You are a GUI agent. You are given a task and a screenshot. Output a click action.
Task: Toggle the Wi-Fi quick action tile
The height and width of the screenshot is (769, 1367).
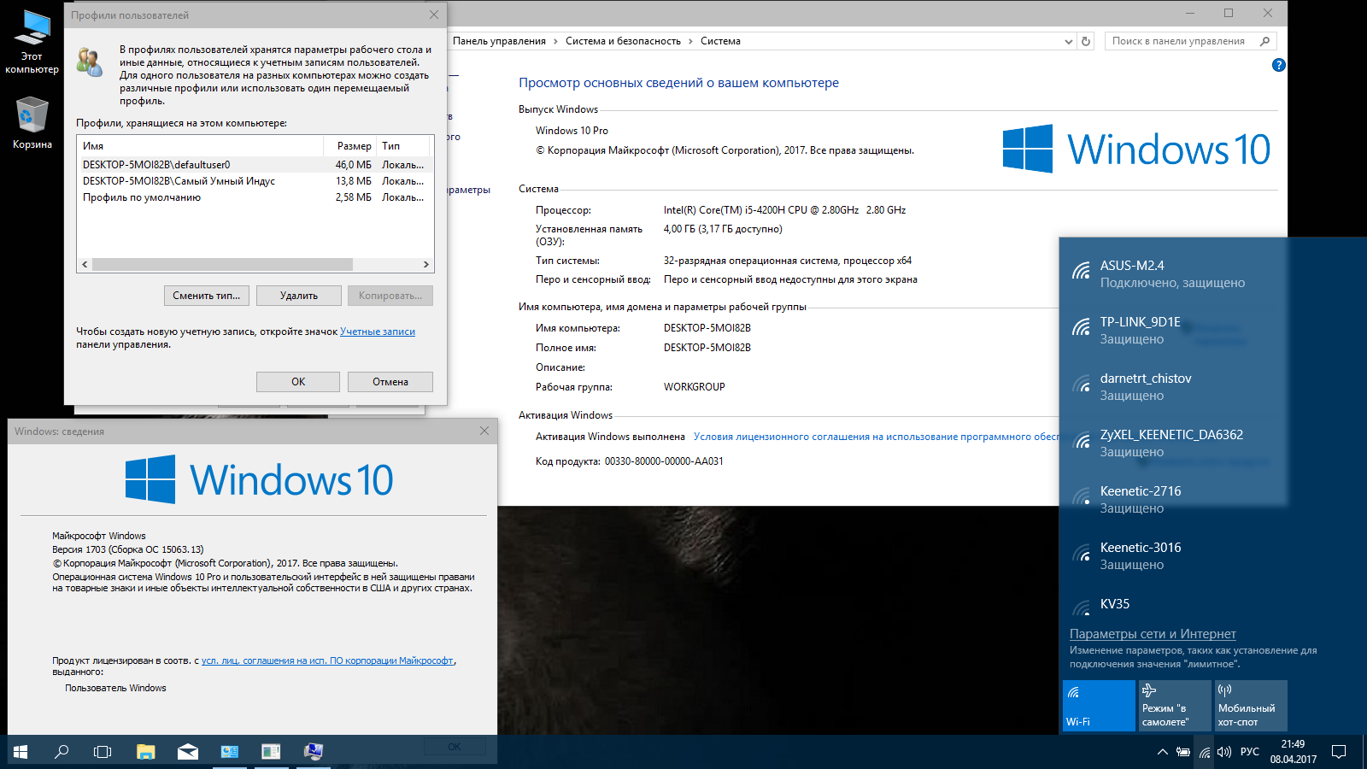click(1099, 705)
